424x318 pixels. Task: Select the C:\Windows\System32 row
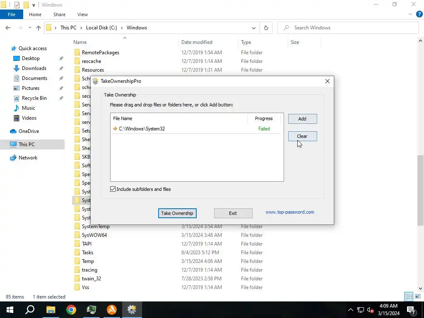(x=197, y=129)
